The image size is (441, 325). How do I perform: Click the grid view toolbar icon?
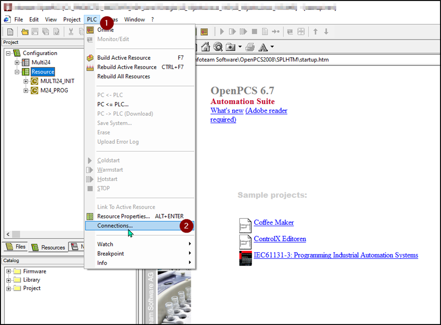coord(301,32)
